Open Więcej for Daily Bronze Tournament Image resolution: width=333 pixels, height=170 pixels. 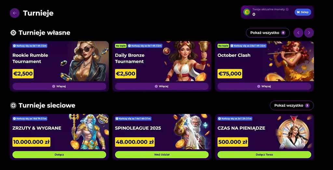tap(162, 86)
